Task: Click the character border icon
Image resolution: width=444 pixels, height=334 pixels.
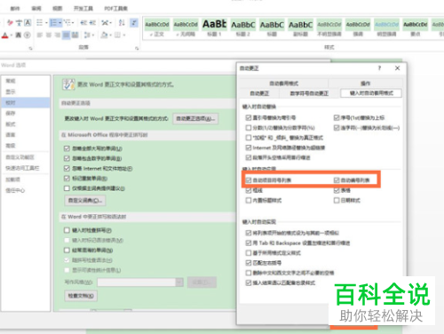Action: tap(28, 22)
